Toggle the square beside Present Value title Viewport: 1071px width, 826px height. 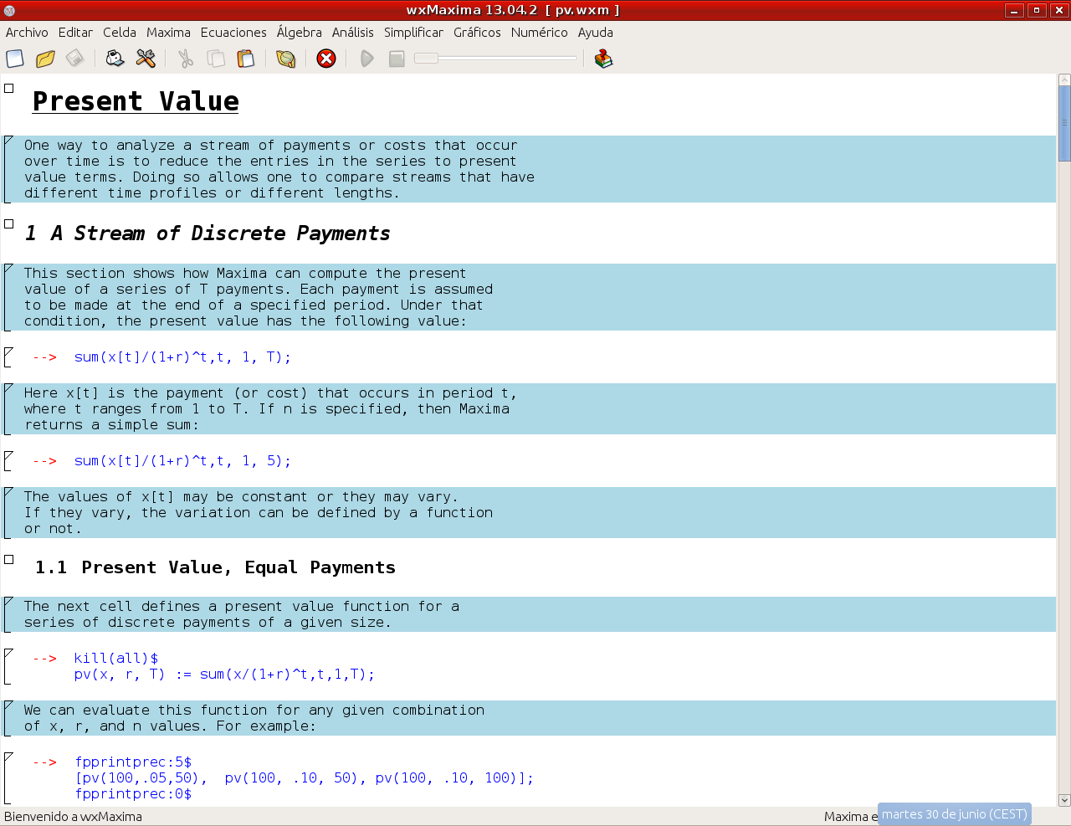point(9,88)
